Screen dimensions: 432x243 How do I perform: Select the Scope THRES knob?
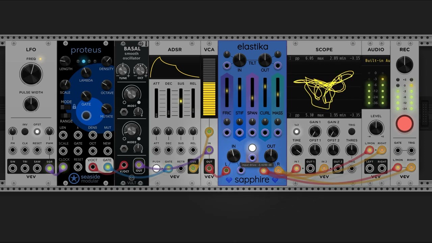point(352,150)
